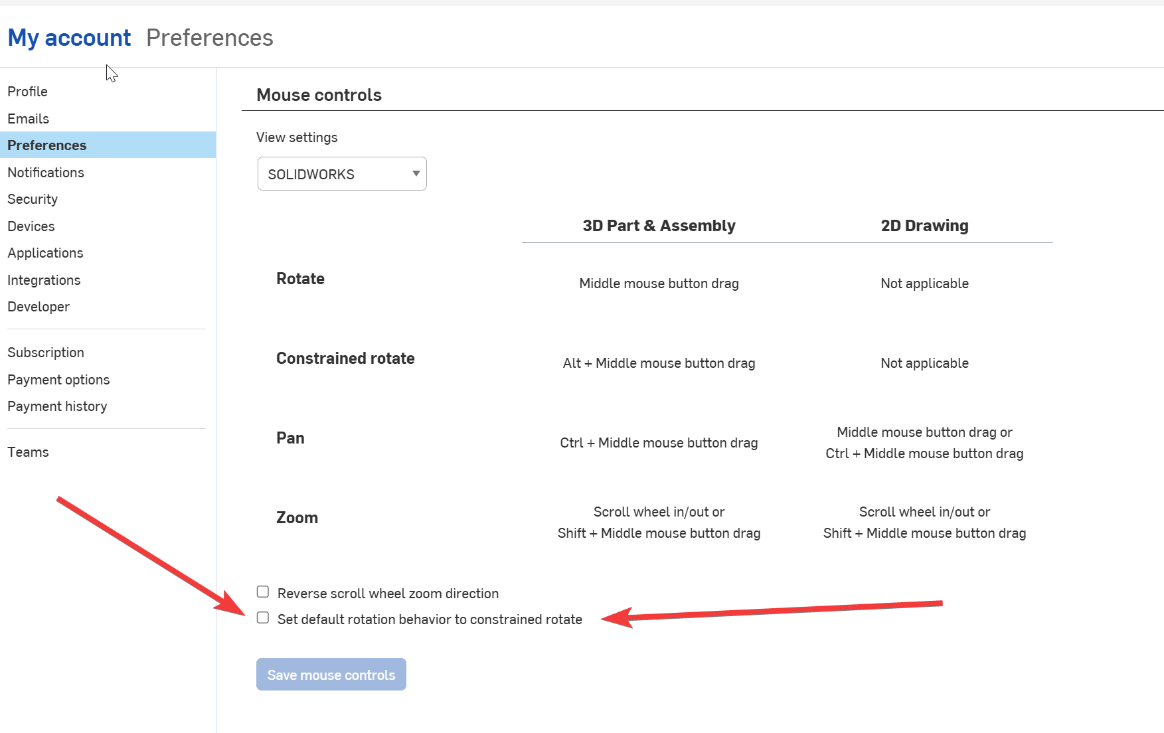Open the Teams page
This screenshot has height=733, width=1164.
[x=28, y=452]
